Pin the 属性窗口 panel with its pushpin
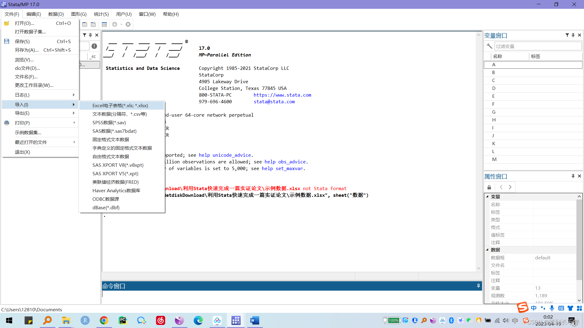The image size is (584, 328). click(573, 176)
